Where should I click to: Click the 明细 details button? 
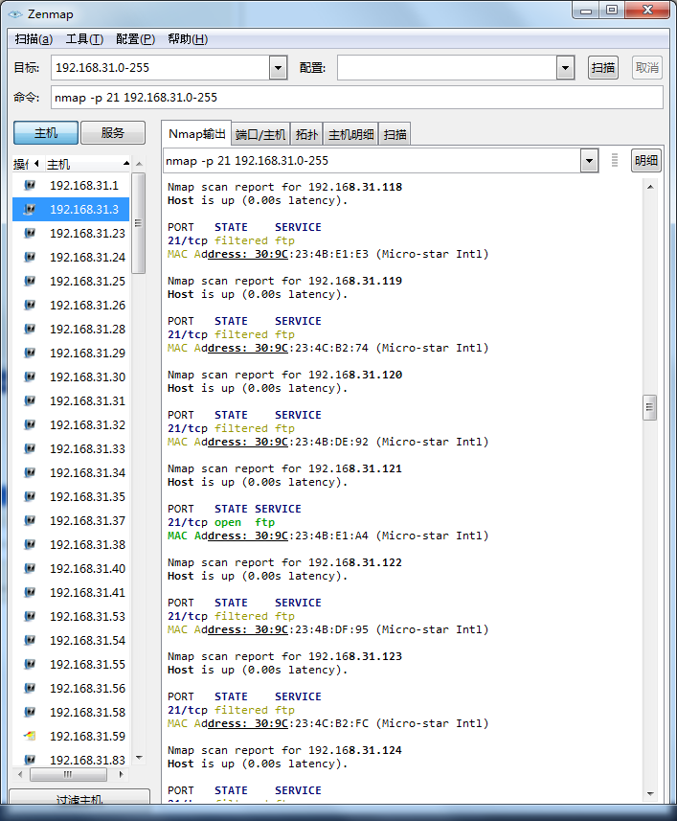[x=646, y=161]
